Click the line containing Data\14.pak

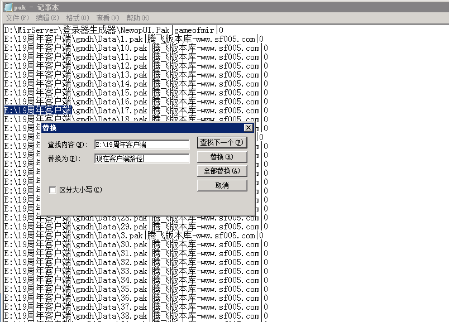[136, 84]
